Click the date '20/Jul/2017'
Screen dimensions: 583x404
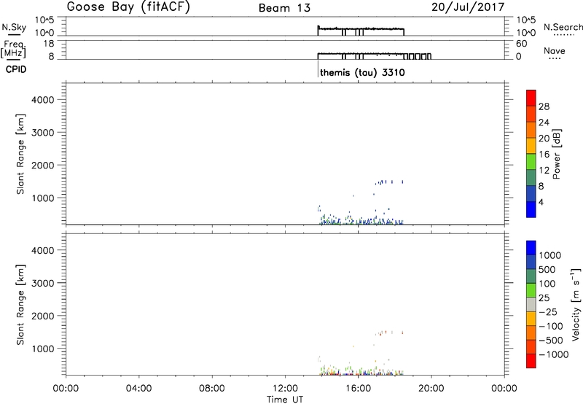[468, 7]
